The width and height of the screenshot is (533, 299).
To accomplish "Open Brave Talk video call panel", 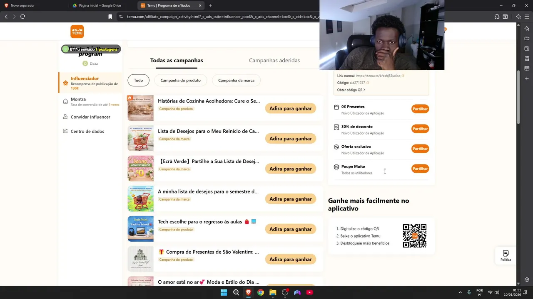I will click(x=527, y=39).
